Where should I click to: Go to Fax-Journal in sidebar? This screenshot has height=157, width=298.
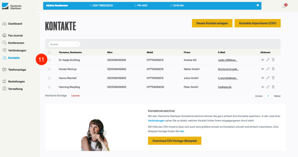(x=15, y=35)
